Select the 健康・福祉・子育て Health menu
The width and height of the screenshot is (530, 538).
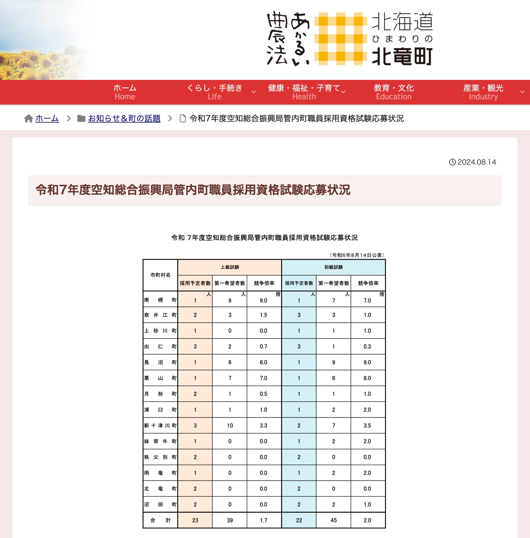point(304,92)
